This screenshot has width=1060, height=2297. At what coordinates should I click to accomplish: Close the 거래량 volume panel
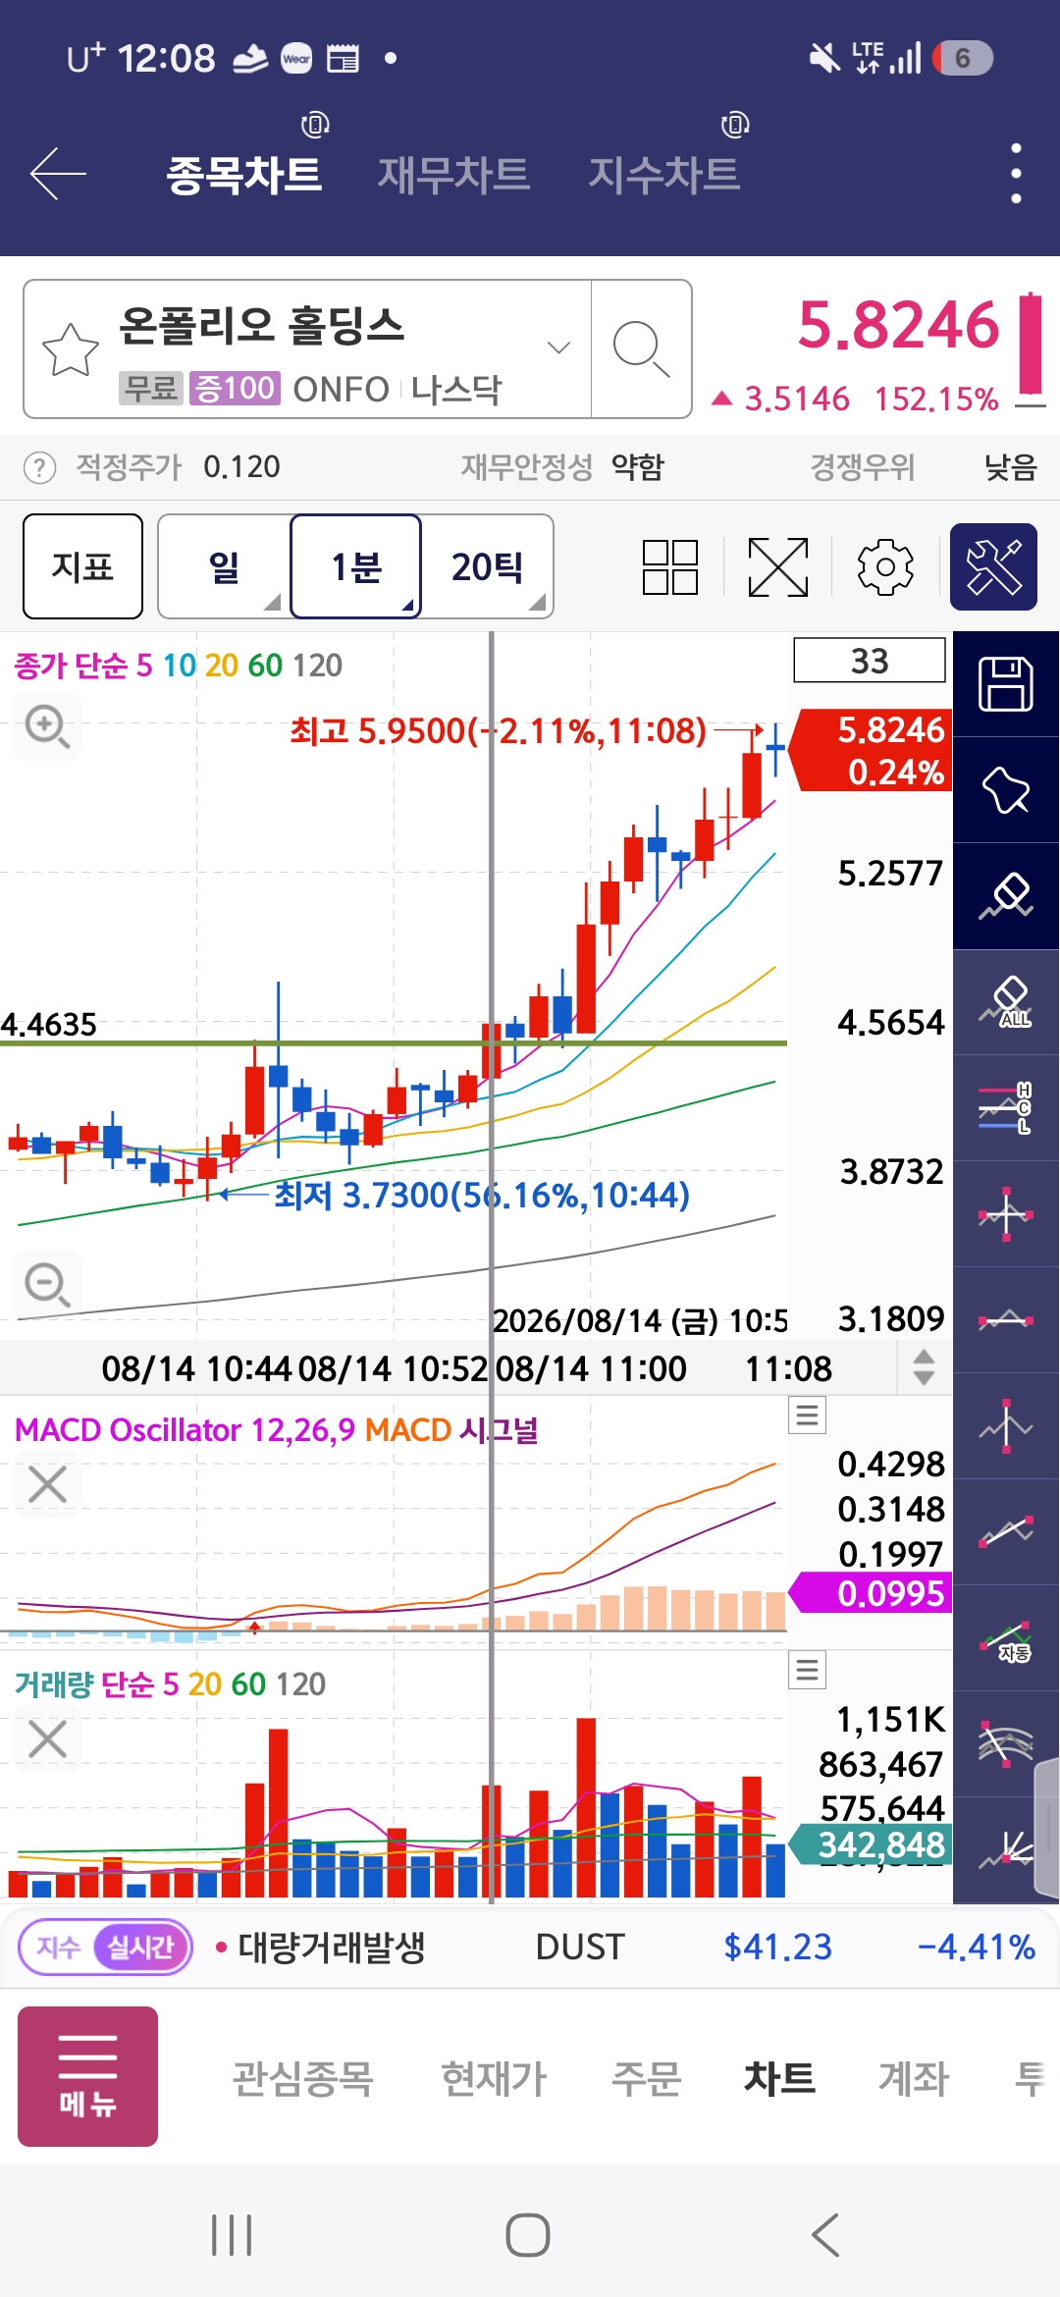pos(47,1739)
